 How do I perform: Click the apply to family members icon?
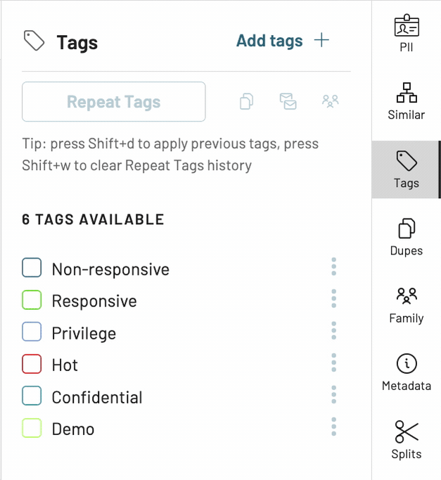pos(330,101)
